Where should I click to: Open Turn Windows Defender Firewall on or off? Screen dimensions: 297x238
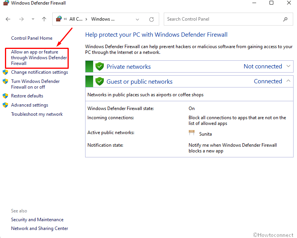pos(35,84)
